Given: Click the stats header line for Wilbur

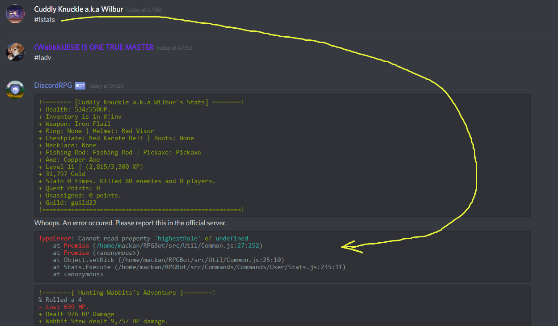Looking at the screenshot, I should (142, 102).
